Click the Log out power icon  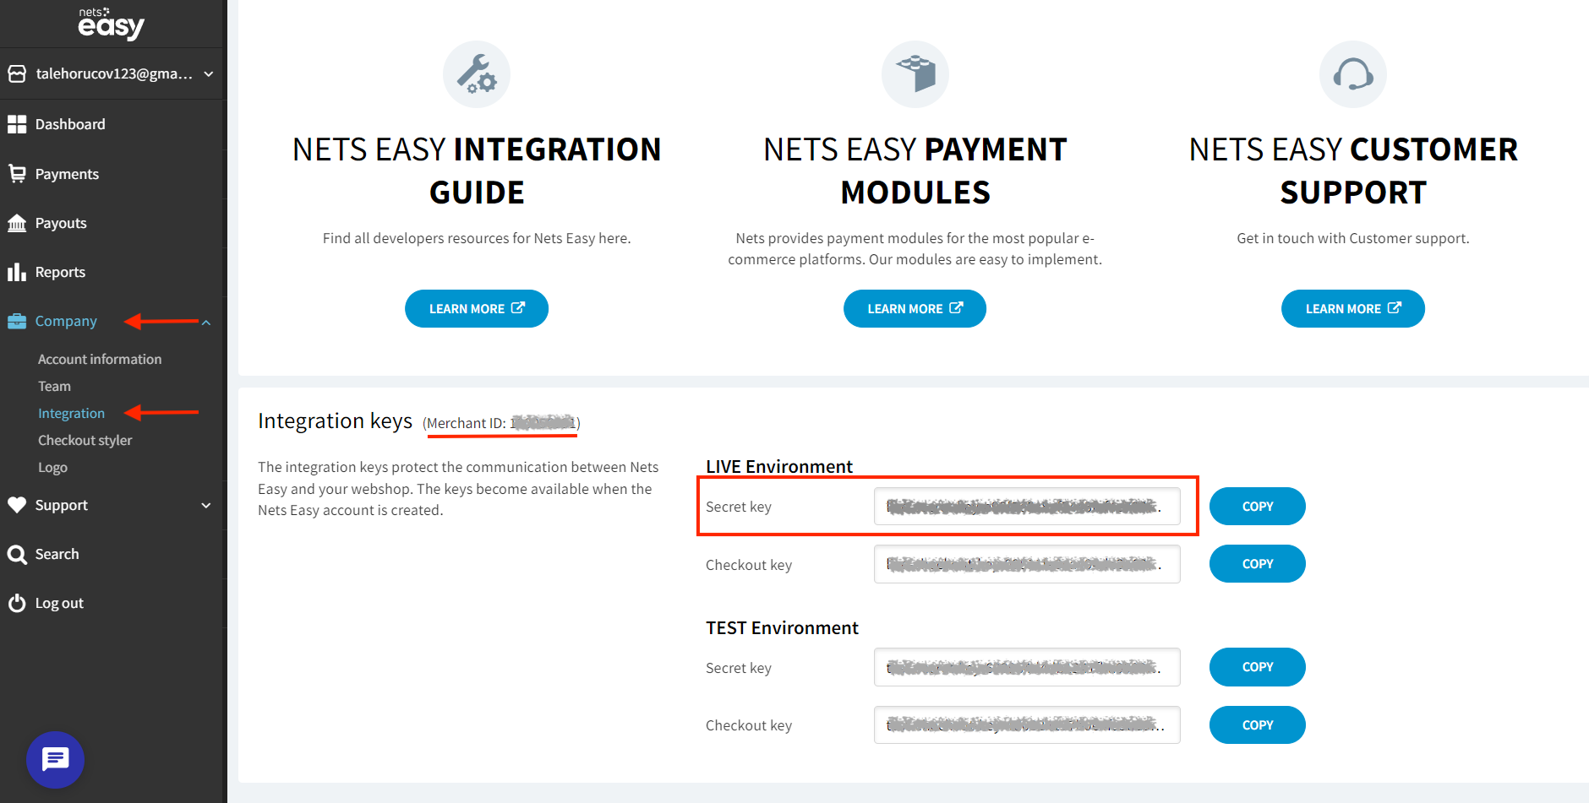pos(18,602)
